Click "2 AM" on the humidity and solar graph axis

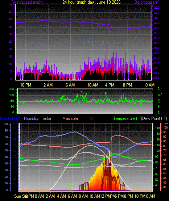(50, 196)
